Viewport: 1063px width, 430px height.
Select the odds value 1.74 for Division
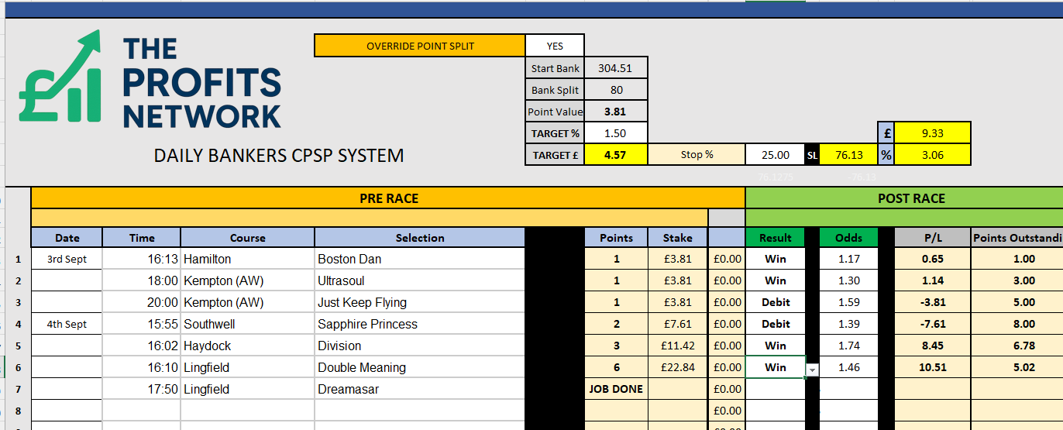(x=849, y=346)
